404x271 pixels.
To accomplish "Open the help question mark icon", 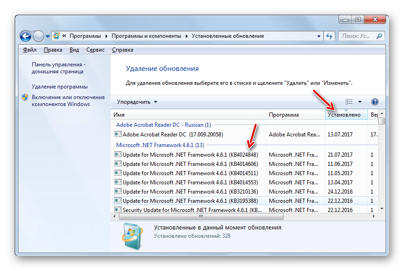I will 374,102.
